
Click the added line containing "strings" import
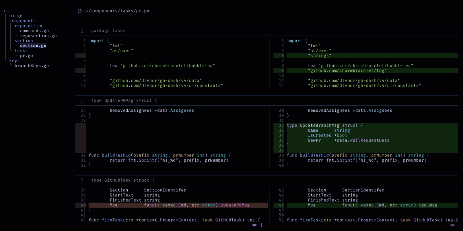point(366,56)
